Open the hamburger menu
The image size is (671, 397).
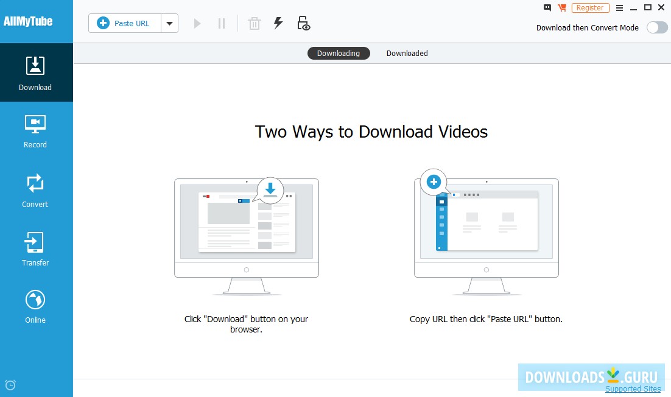(619, 8)
